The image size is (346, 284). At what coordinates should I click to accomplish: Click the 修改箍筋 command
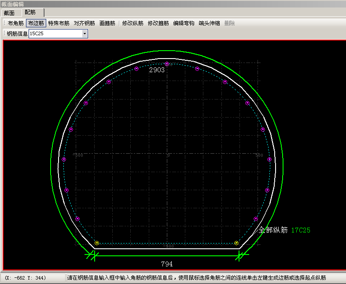coord(158,23)
